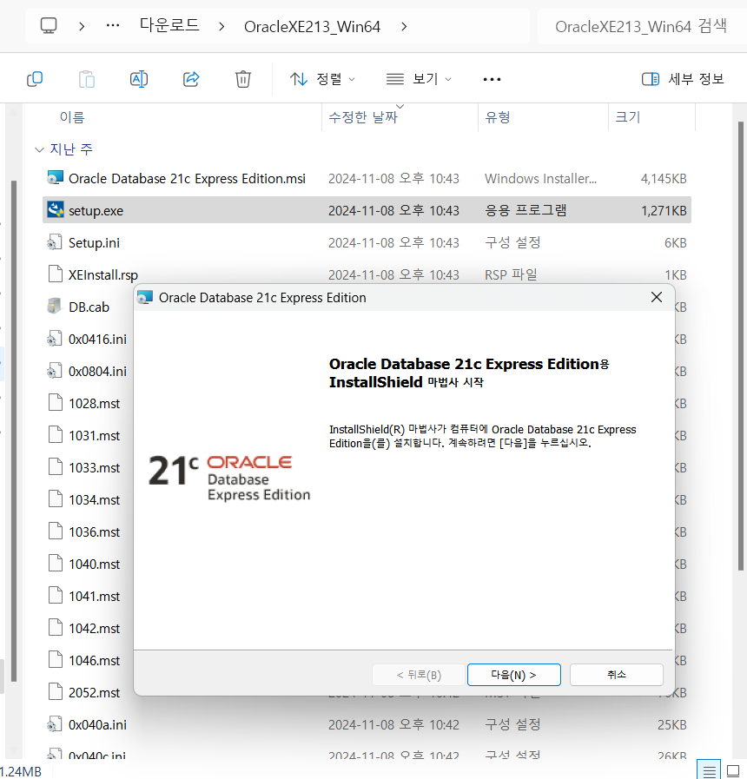Select the 0x0416.ini file
Image resolution: width=747 pixels, height=779 pixels.
(x=97, y=339)
